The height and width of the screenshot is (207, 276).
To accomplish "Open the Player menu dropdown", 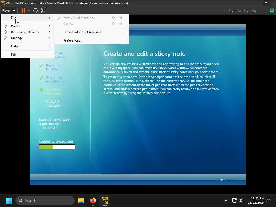I will click(x=8, y=11).
